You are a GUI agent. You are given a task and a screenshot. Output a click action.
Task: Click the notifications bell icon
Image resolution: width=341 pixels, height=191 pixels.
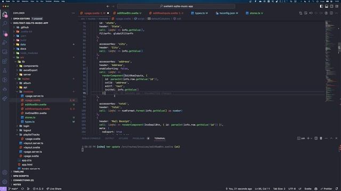[x=337, y=189]
